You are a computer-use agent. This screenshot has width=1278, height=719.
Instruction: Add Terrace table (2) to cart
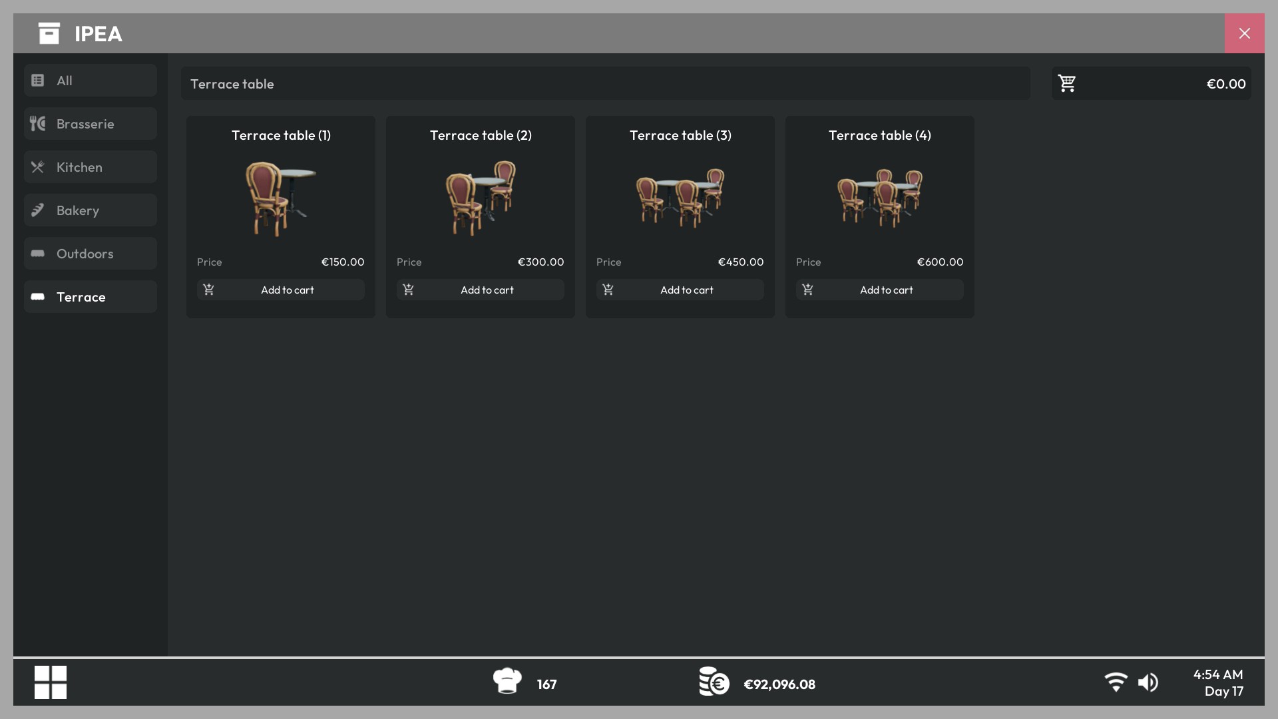tap(481, 290)
